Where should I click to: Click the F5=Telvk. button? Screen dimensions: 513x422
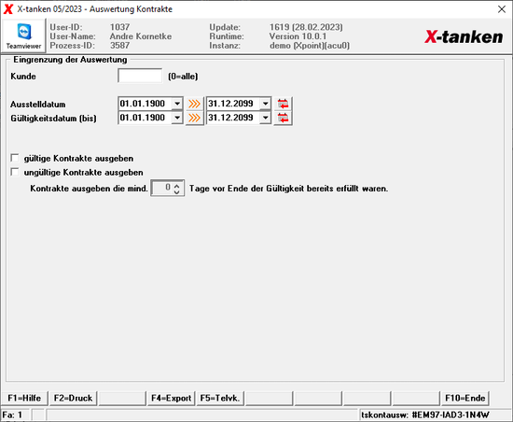[220, 398]
